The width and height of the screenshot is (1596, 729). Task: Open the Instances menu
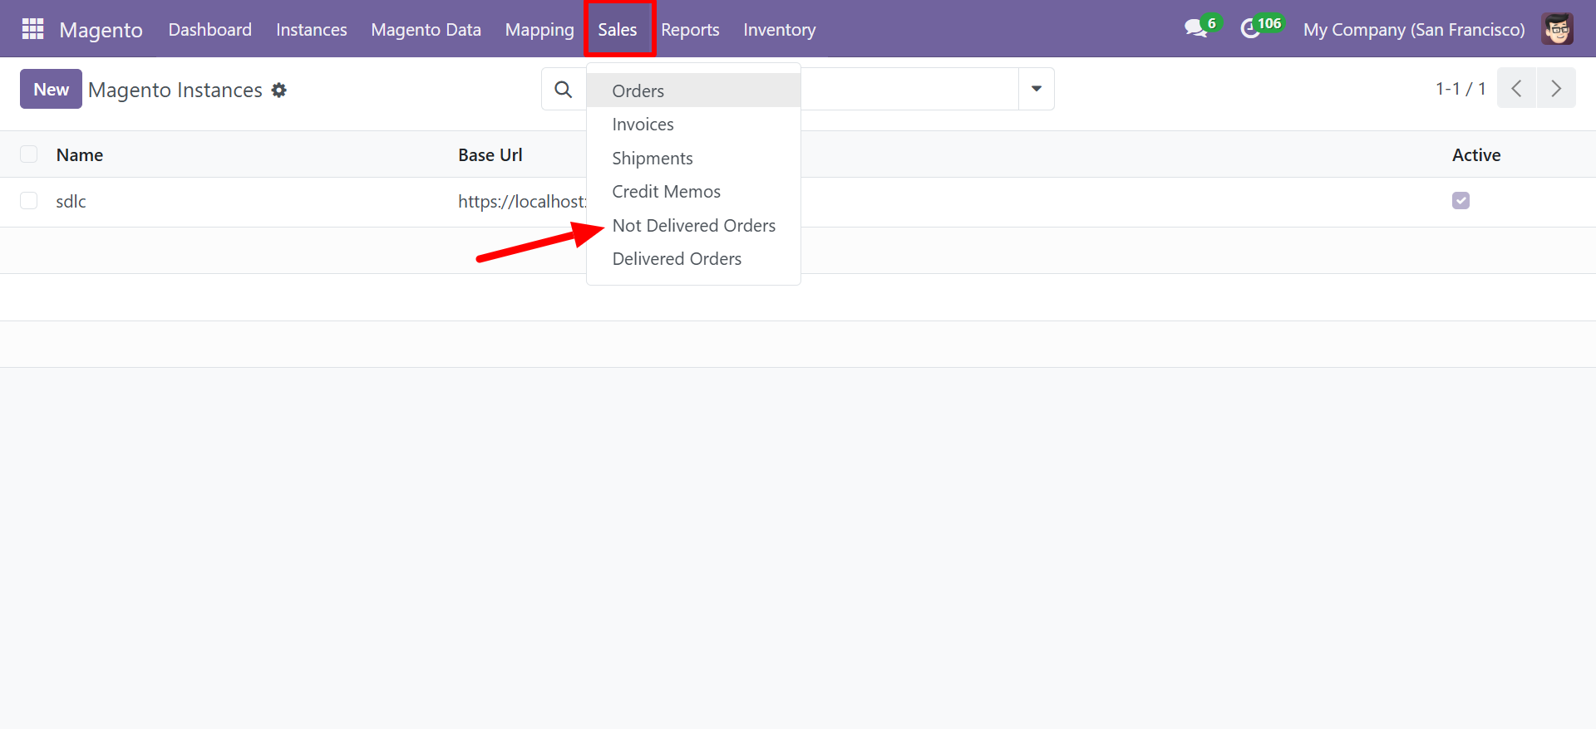point(312,29)
